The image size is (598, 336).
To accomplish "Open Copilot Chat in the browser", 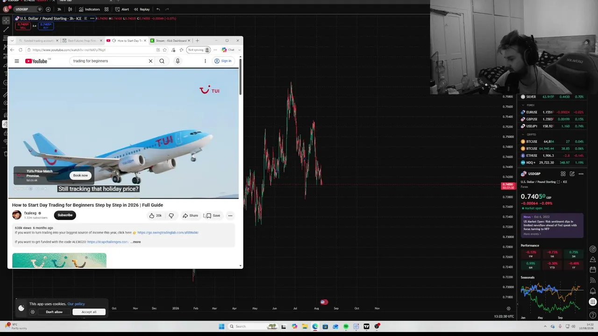I will (228, 50).
